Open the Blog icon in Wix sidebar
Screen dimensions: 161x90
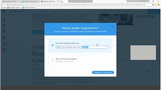[x=4, y=43]
